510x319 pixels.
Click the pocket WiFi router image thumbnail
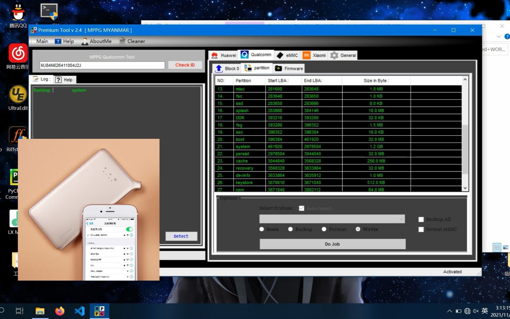pyautogui.click(x=89, y=210)
